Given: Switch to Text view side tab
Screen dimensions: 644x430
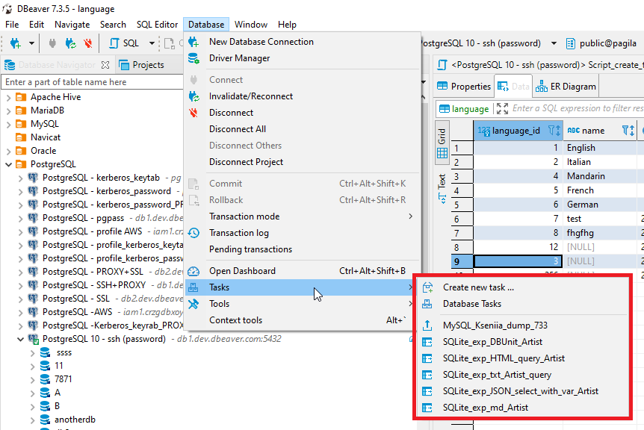Looking at the screenshot, I should (442, 188).
